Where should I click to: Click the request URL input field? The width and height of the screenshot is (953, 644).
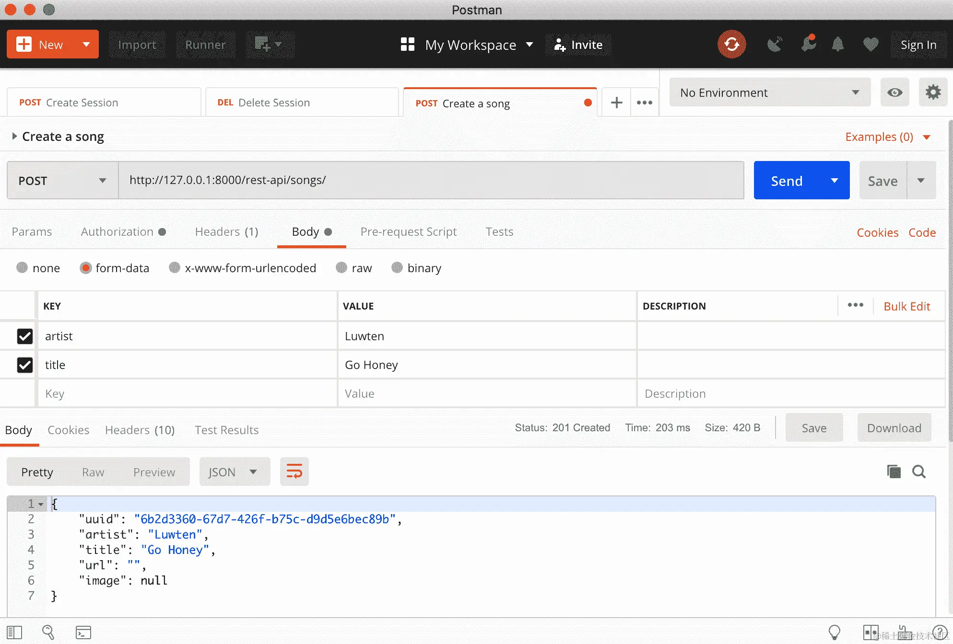[431, 180]
